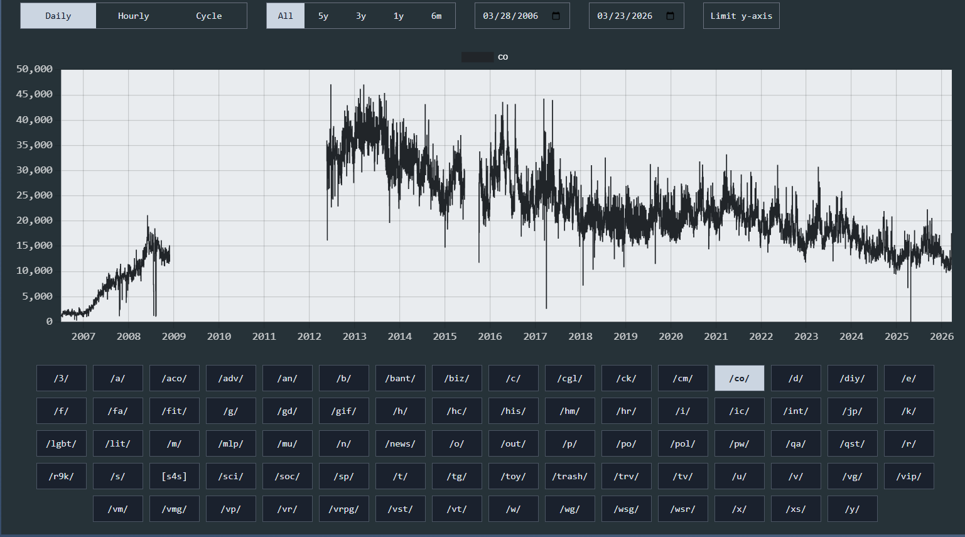The height and width of the screenshot is (537, 965).
Task: Show the /int/ board chart
Action: click(x=796, y=411)
